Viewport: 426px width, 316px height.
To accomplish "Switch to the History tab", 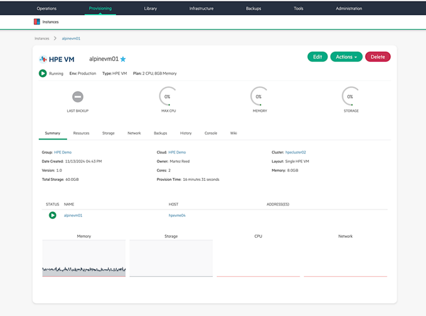I will pyautogui.click(x=186, y=133).
